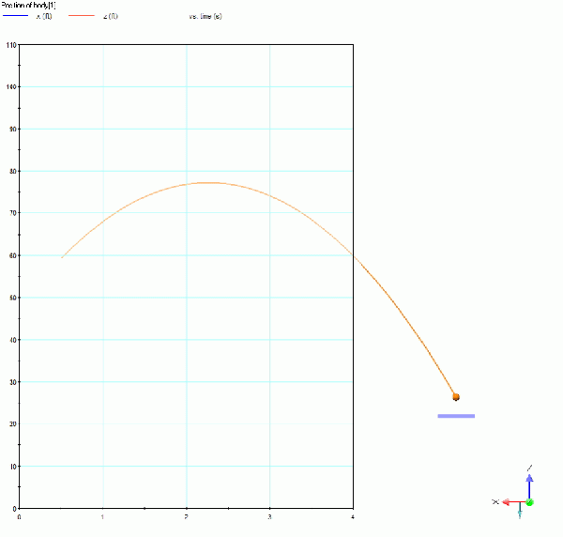This screenshot has width=563, height=537.
Task: Click the 50 label on the vertical axis
Action: (13, 298)
